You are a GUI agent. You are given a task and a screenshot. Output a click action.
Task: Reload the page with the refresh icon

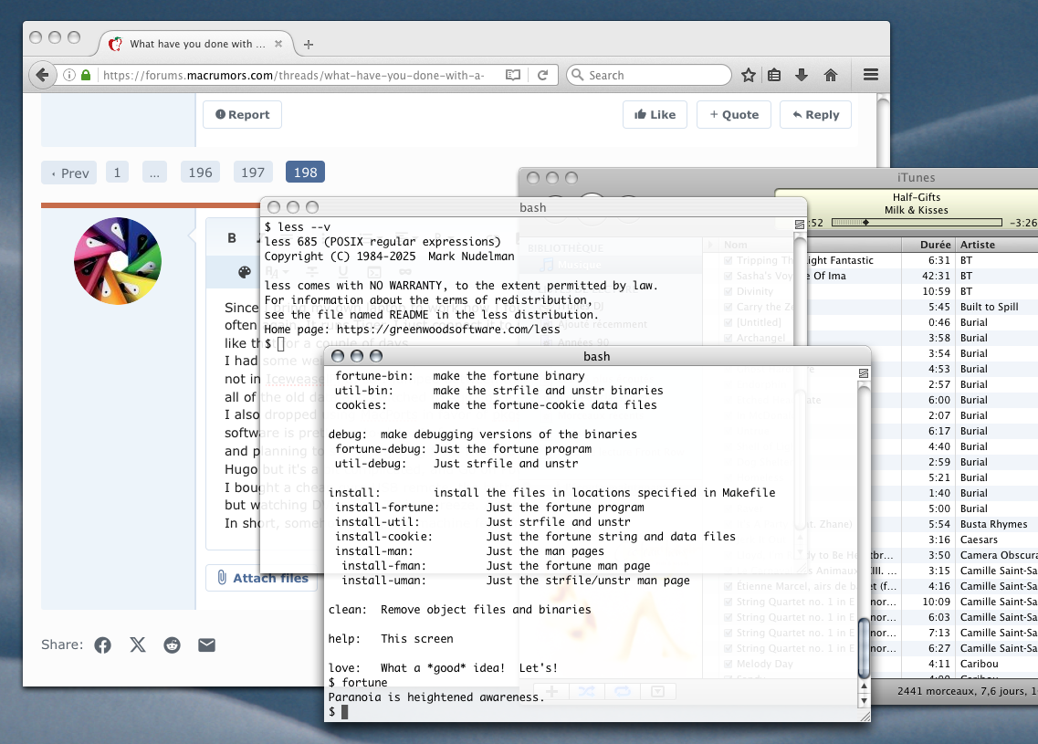coord(543,75)
